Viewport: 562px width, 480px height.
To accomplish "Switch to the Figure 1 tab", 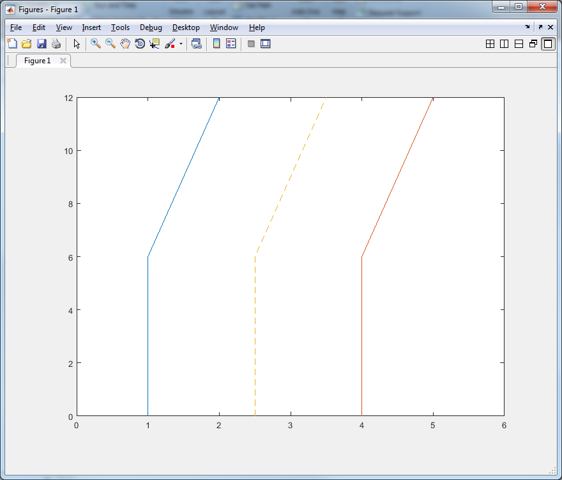I will coord(37,61).
